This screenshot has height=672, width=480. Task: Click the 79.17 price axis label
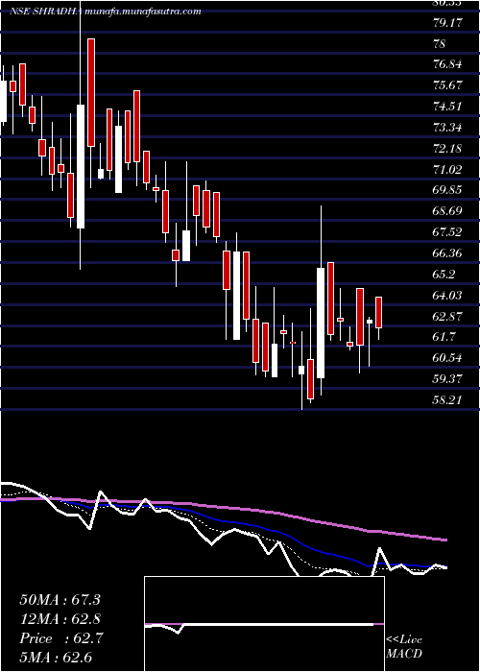coord(447,23)
